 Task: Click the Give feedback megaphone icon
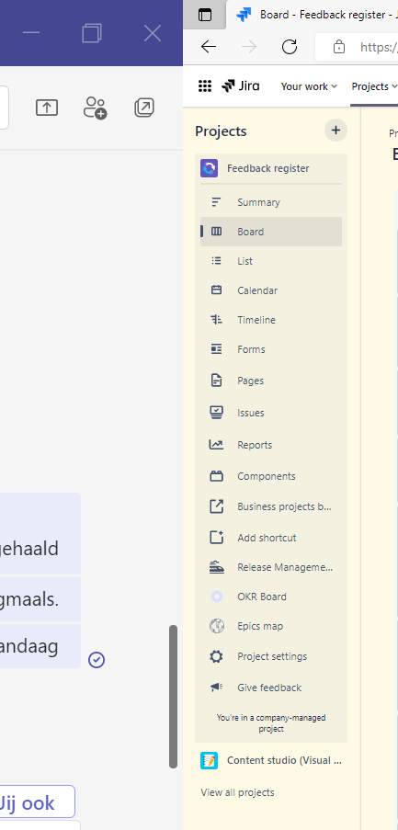(x=217, y=688)
